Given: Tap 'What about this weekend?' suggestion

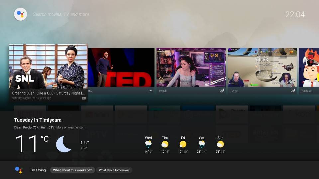Looking at the screenshot, I should tap(72, 170).
